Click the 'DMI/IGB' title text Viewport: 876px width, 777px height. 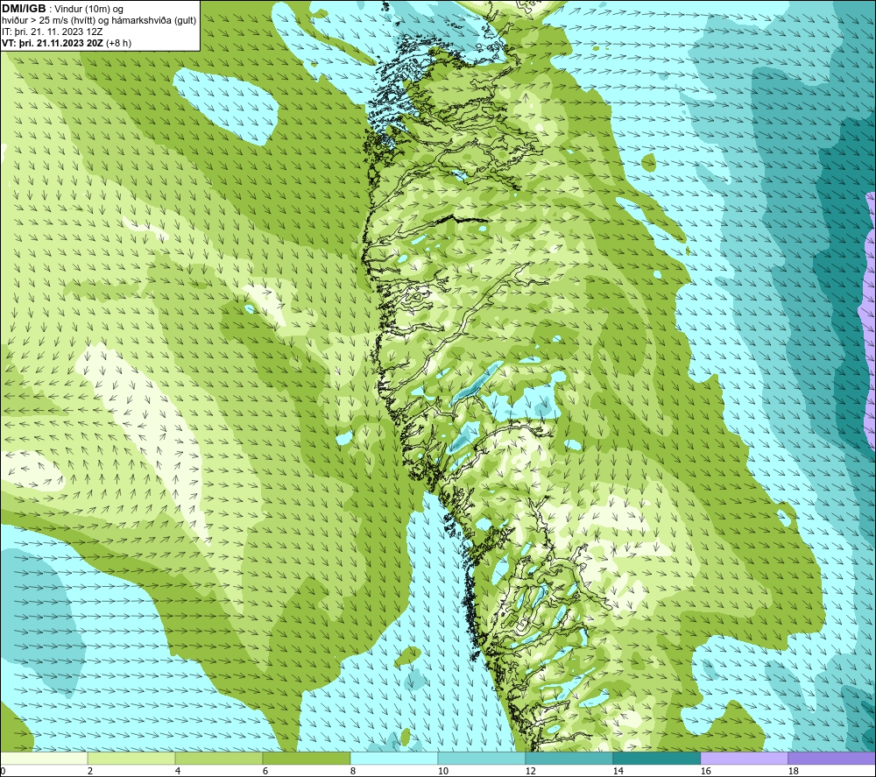[x=25, y=9]
